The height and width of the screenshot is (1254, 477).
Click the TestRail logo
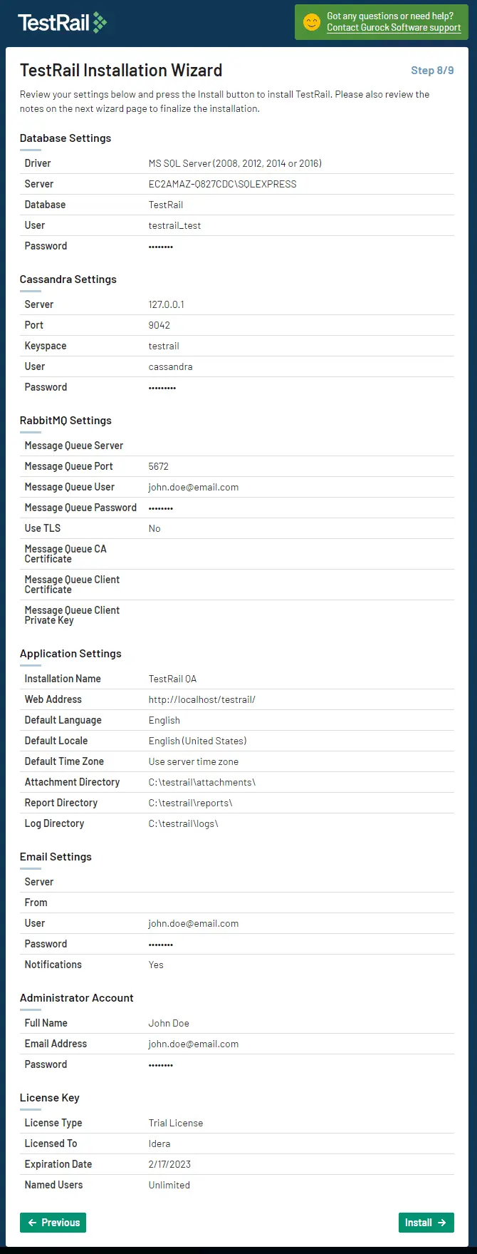[62, 23]
